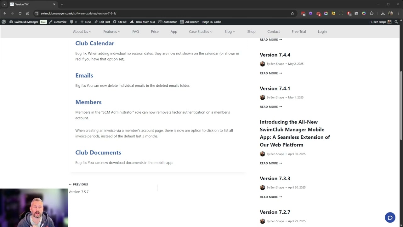
Task: Open the Contact page
Action: [273, 32]
